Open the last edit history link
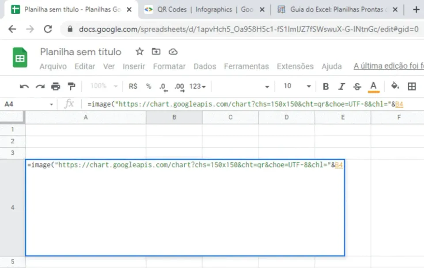Image resolution: width=424 pixels, height=268 pixels. tap(389, 66)
